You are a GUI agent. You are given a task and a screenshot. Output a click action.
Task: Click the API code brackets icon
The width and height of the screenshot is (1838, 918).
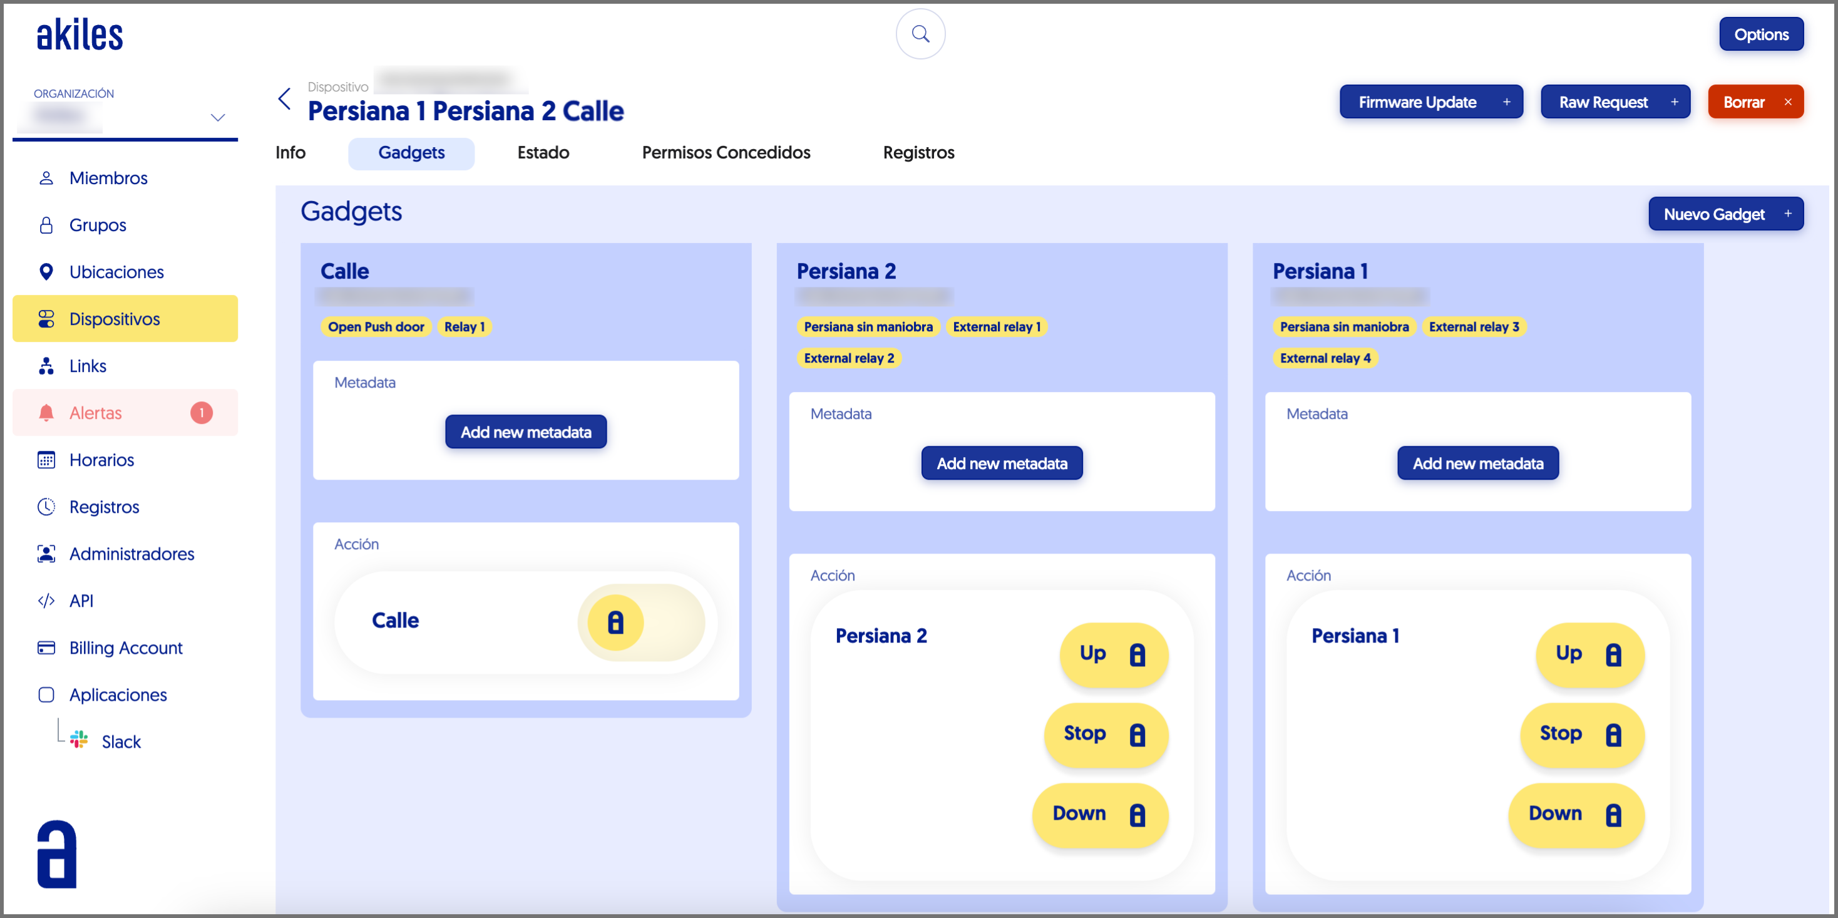click(x=46, y=601)
